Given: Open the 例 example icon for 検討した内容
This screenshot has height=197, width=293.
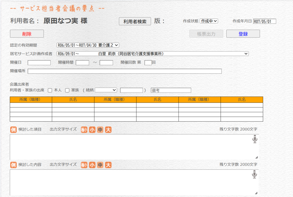Looking at the screenshot, I should pos(13,165).
